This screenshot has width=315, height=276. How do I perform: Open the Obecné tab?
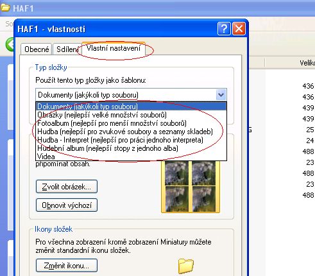pyautogui.click(x=37, y=49)
